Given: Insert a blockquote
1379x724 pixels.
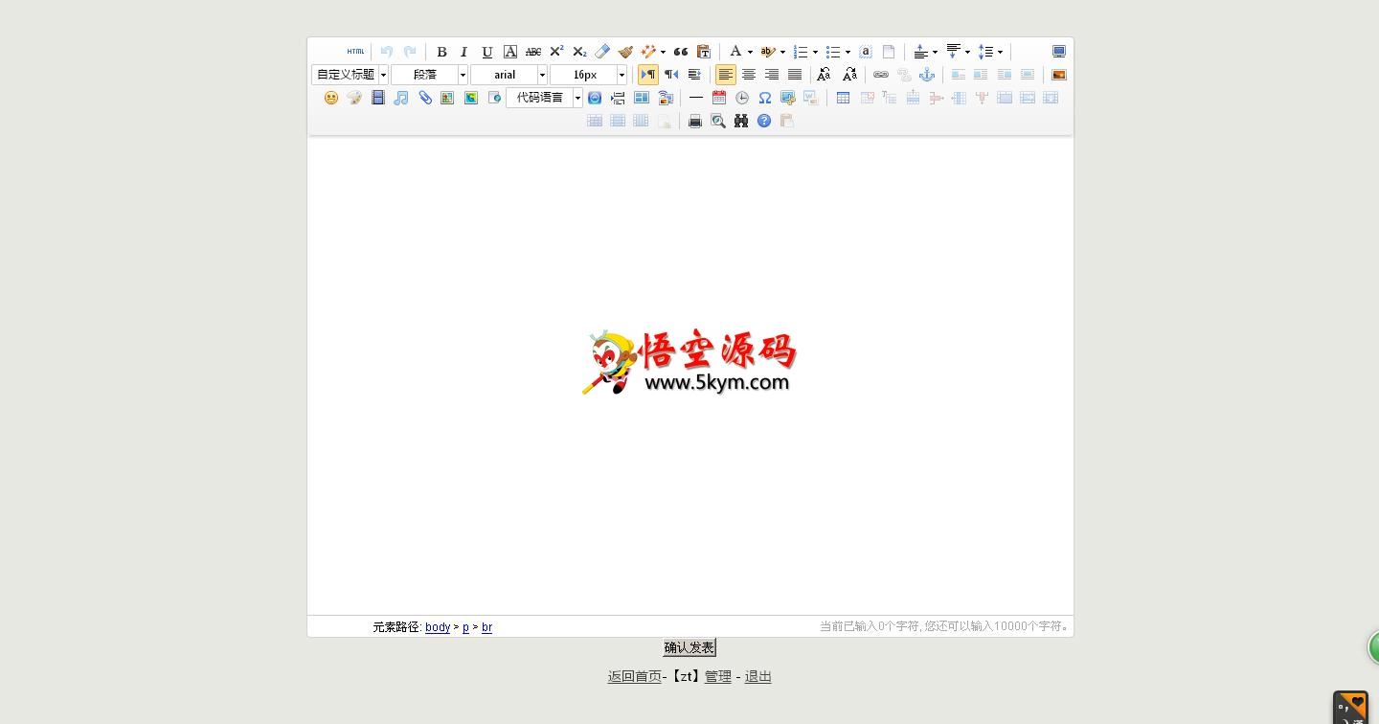Looking at the screenshot, I should click(x=681, y=52).
